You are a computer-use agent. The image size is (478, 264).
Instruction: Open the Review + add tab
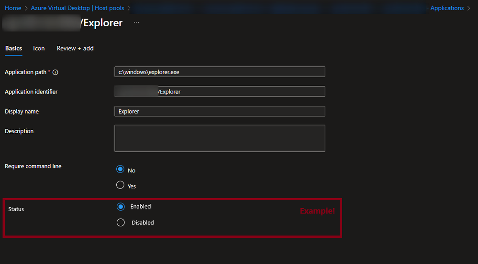(75, 48)
